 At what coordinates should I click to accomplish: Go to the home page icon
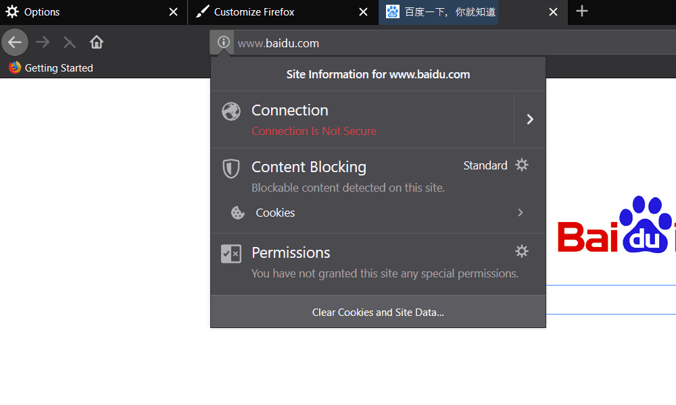[x=96, y=43]
